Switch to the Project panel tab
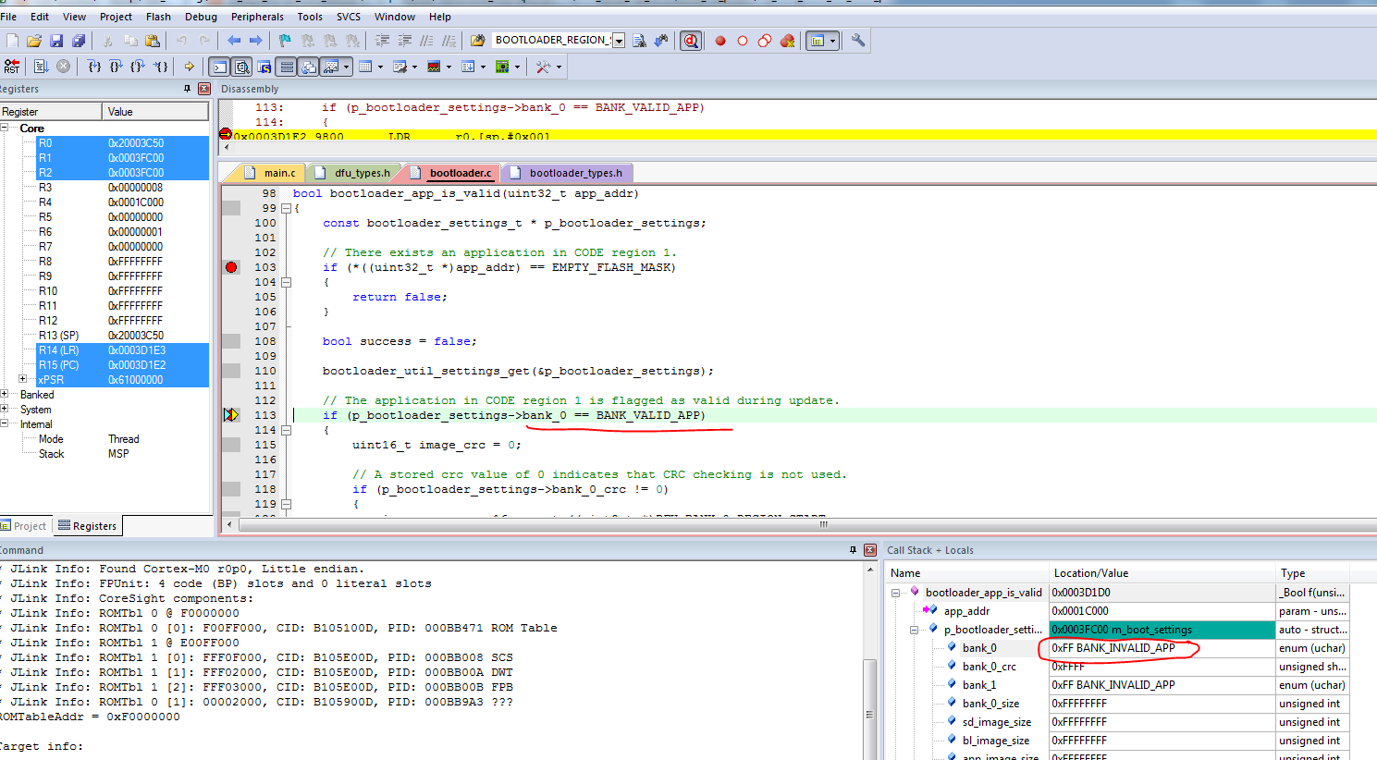The image size is (1377, 760). click(x=25, y=526)
